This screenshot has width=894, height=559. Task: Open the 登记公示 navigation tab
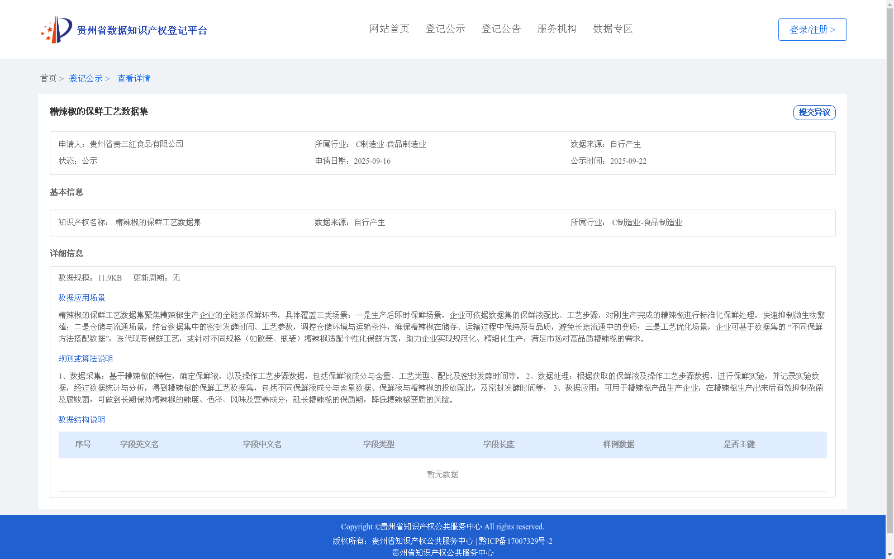coord(445,29)
